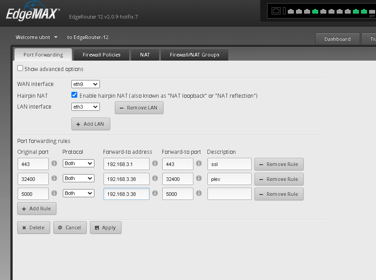Click the EdgeMAX logo

click(x=33, y=12)
